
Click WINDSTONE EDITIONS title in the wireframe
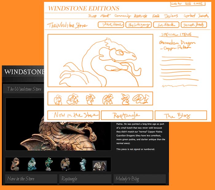(84, 8)
